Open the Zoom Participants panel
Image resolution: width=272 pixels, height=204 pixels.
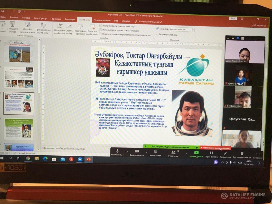coord(173,152)
